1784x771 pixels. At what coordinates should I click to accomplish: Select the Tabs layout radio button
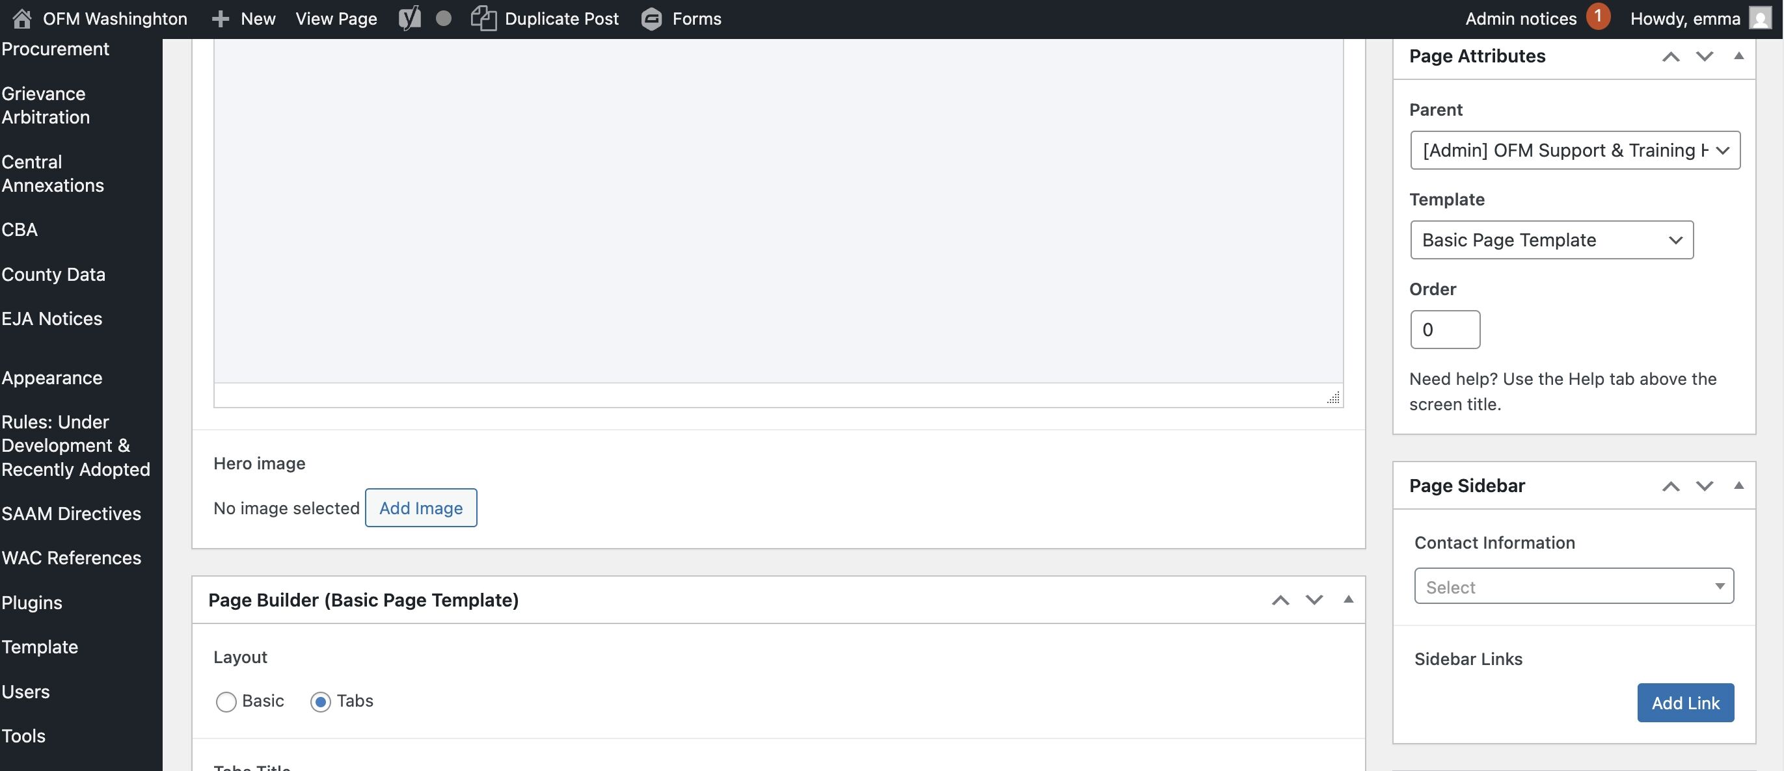pyautogui.click(x=320, y=702)
